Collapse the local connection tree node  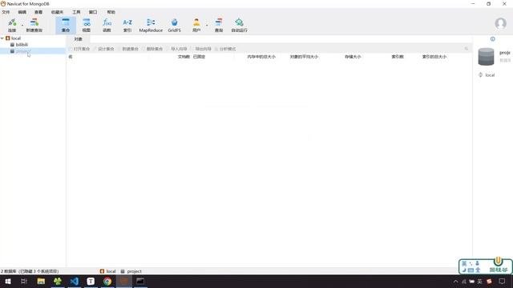click(x=2, y=38)
